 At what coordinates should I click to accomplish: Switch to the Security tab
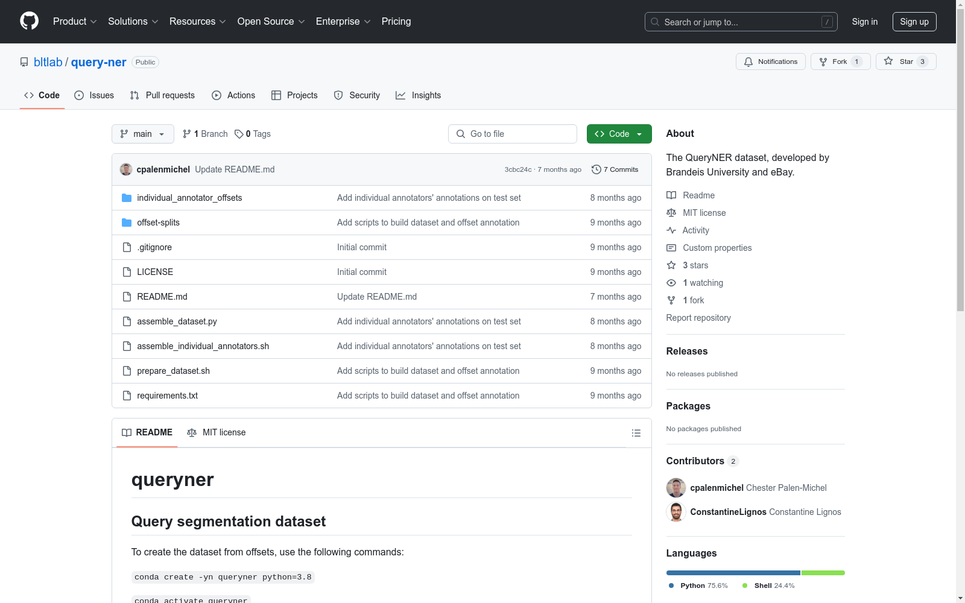click(x=357, y=95)
